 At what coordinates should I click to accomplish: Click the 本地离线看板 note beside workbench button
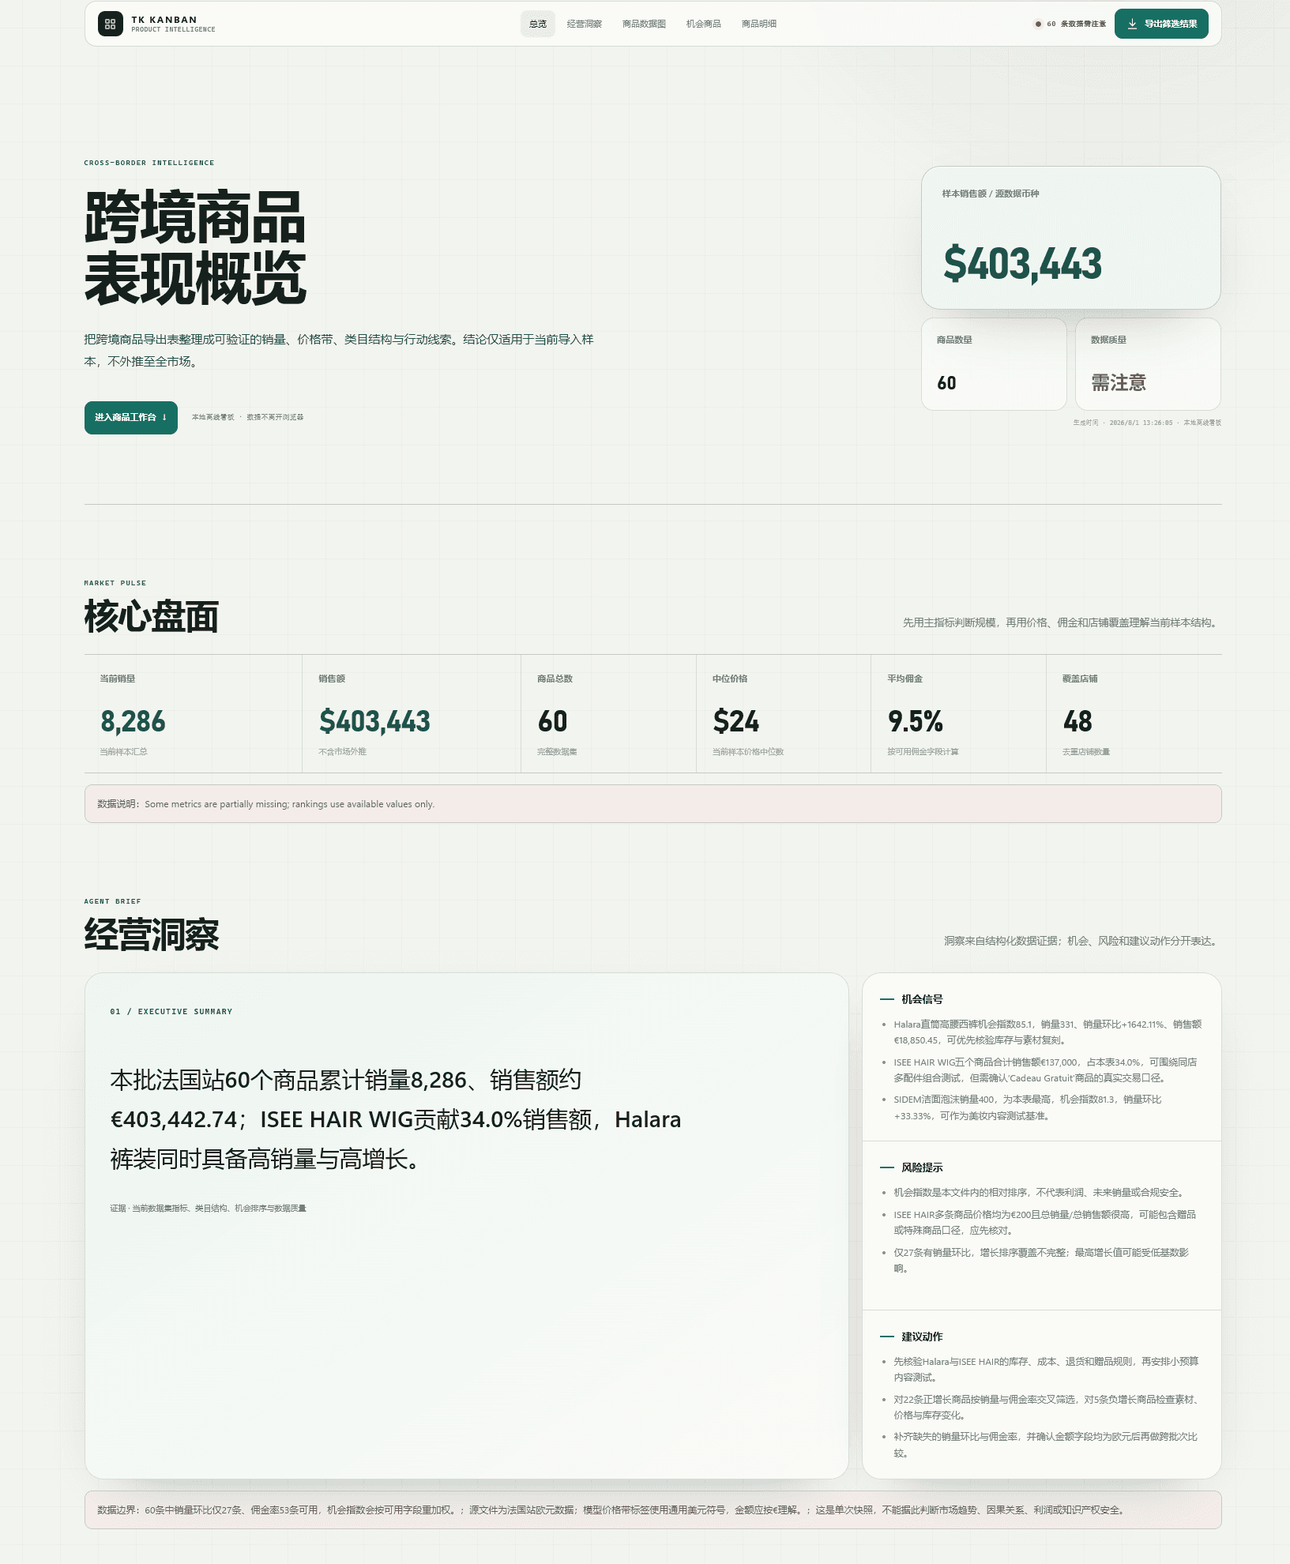point(247,417)
